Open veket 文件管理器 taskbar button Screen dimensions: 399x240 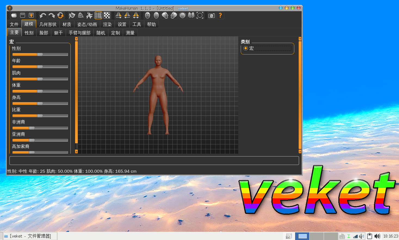point(30,236)
